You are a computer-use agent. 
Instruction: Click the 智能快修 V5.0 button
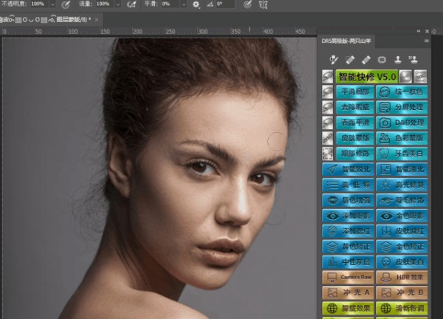(x=367, y=77)
